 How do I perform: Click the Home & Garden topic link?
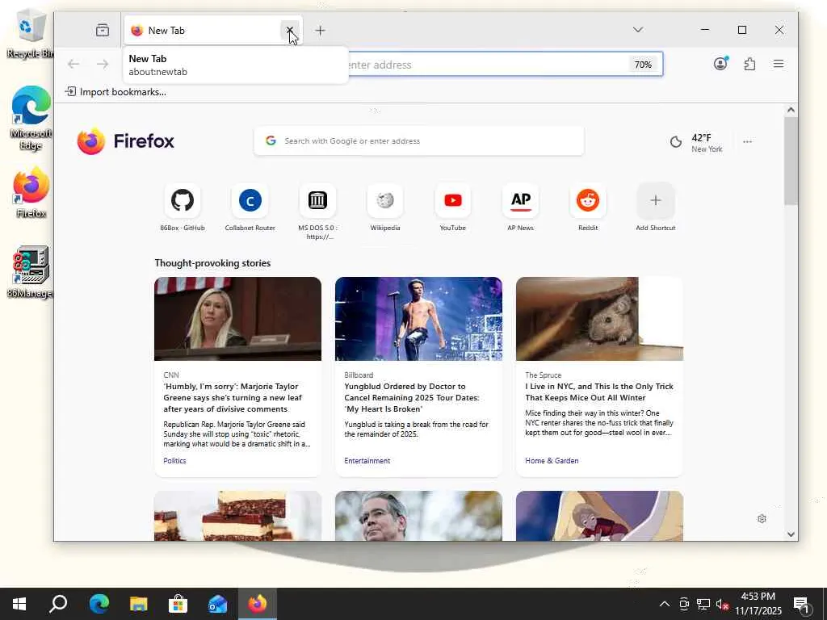tap(552, 460)
